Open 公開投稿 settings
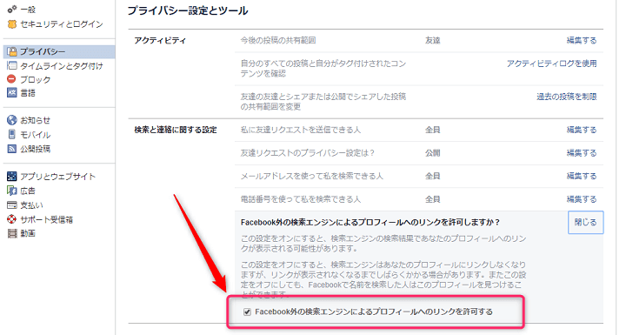Screen dimensions: 626x335 click(x=35, y=149)
